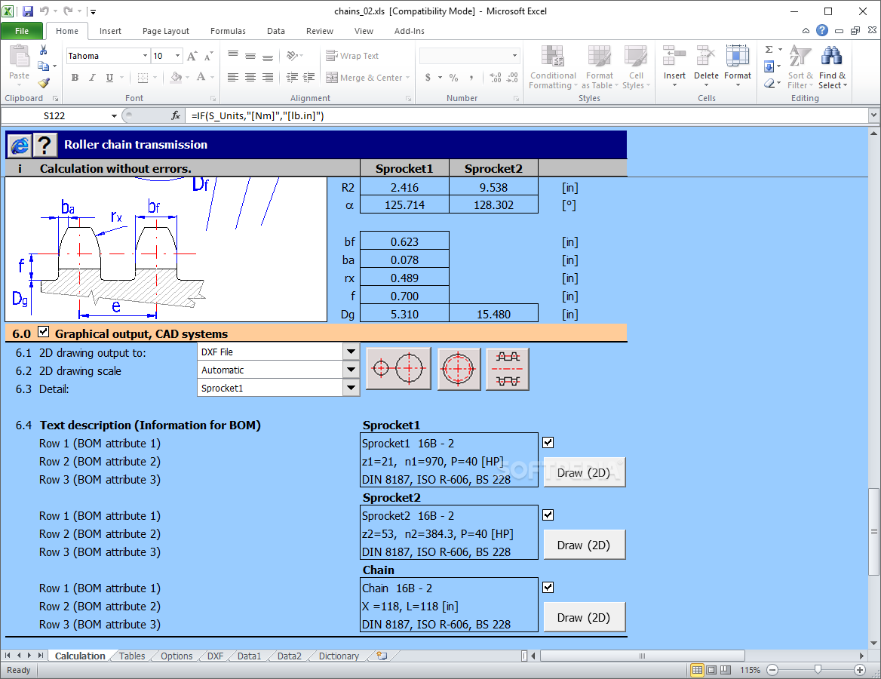Click the chain cross-section drawing icon
The height and width of the screenshot is (679, 881).
508,369
